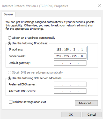
Task: Confirm settings with the OK button
Action: [71, 115]
